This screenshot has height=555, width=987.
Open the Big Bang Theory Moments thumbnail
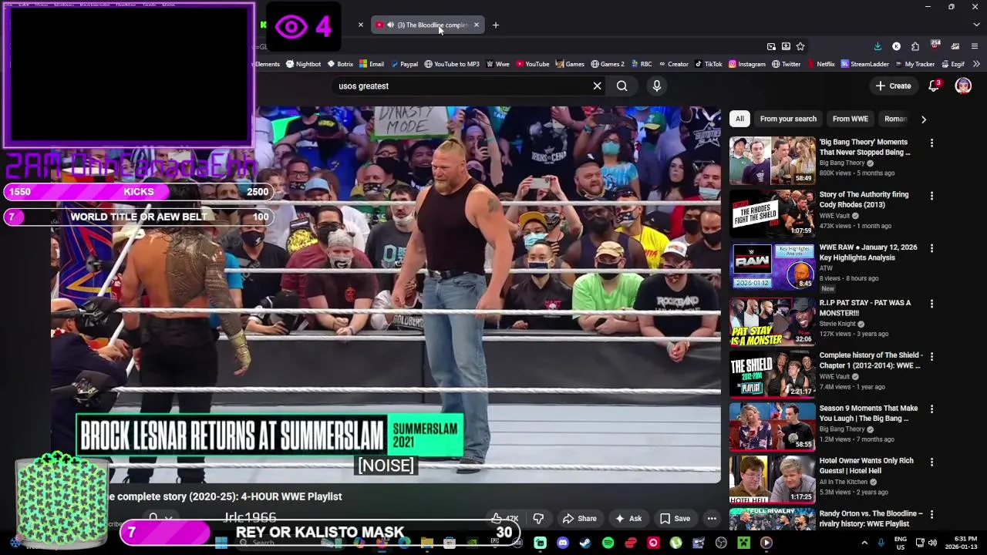click(x=772, y=160)
